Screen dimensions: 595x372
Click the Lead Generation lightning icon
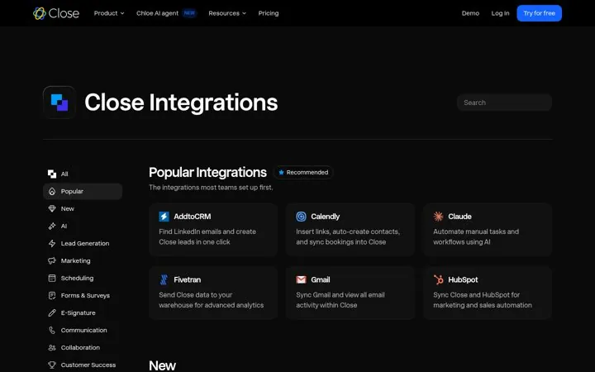click(52, 243)
